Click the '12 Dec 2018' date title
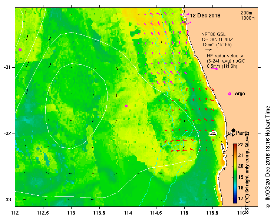This screenshot has height=219, width=274. pos(205,16)
